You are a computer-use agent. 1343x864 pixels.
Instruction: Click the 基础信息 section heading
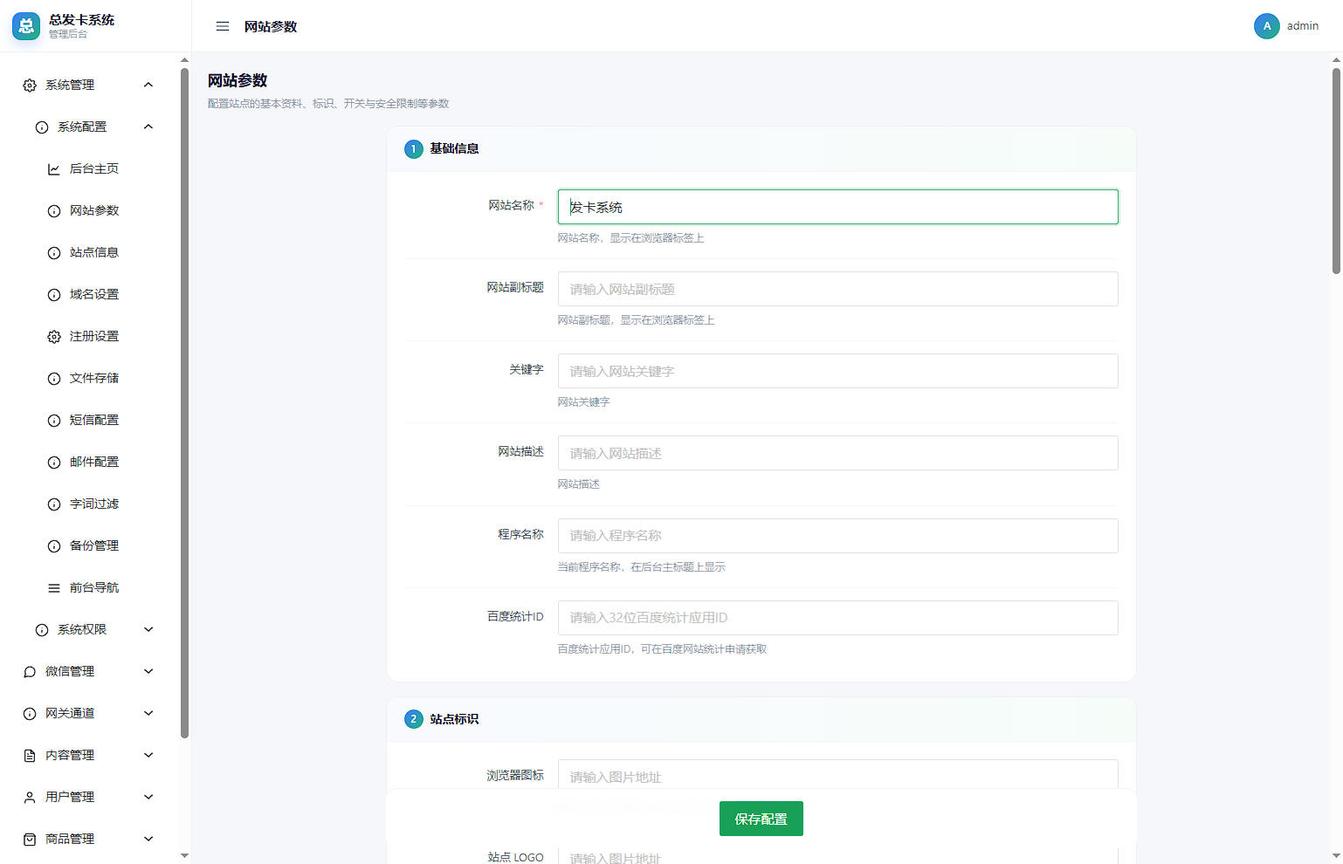pos(454,148)
